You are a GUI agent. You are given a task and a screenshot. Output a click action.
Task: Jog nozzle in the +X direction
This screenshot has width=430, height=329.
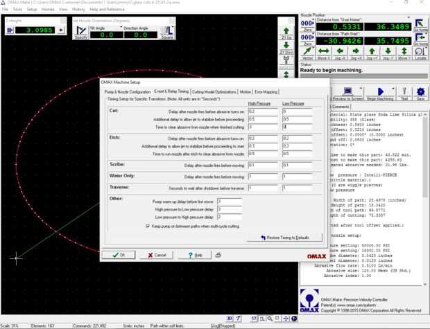[x=356, y=51]
